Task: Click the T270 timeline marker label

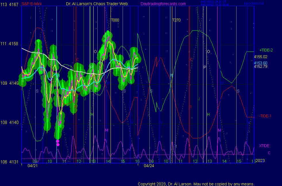Action: point(176,20)
